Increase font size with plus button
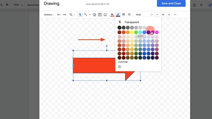212x119 pixels. 169,15
